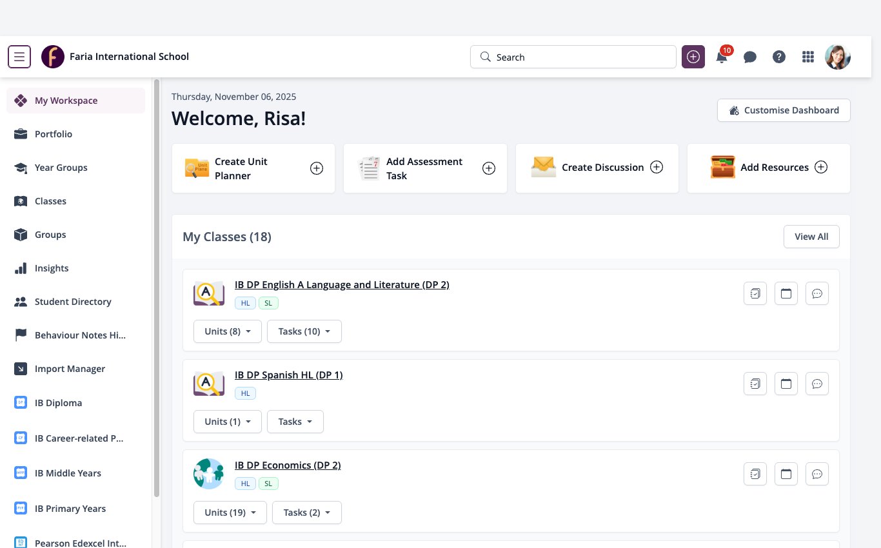Click the Add Resources card
This screenshot has height=548, width=881.
point(769,168)
